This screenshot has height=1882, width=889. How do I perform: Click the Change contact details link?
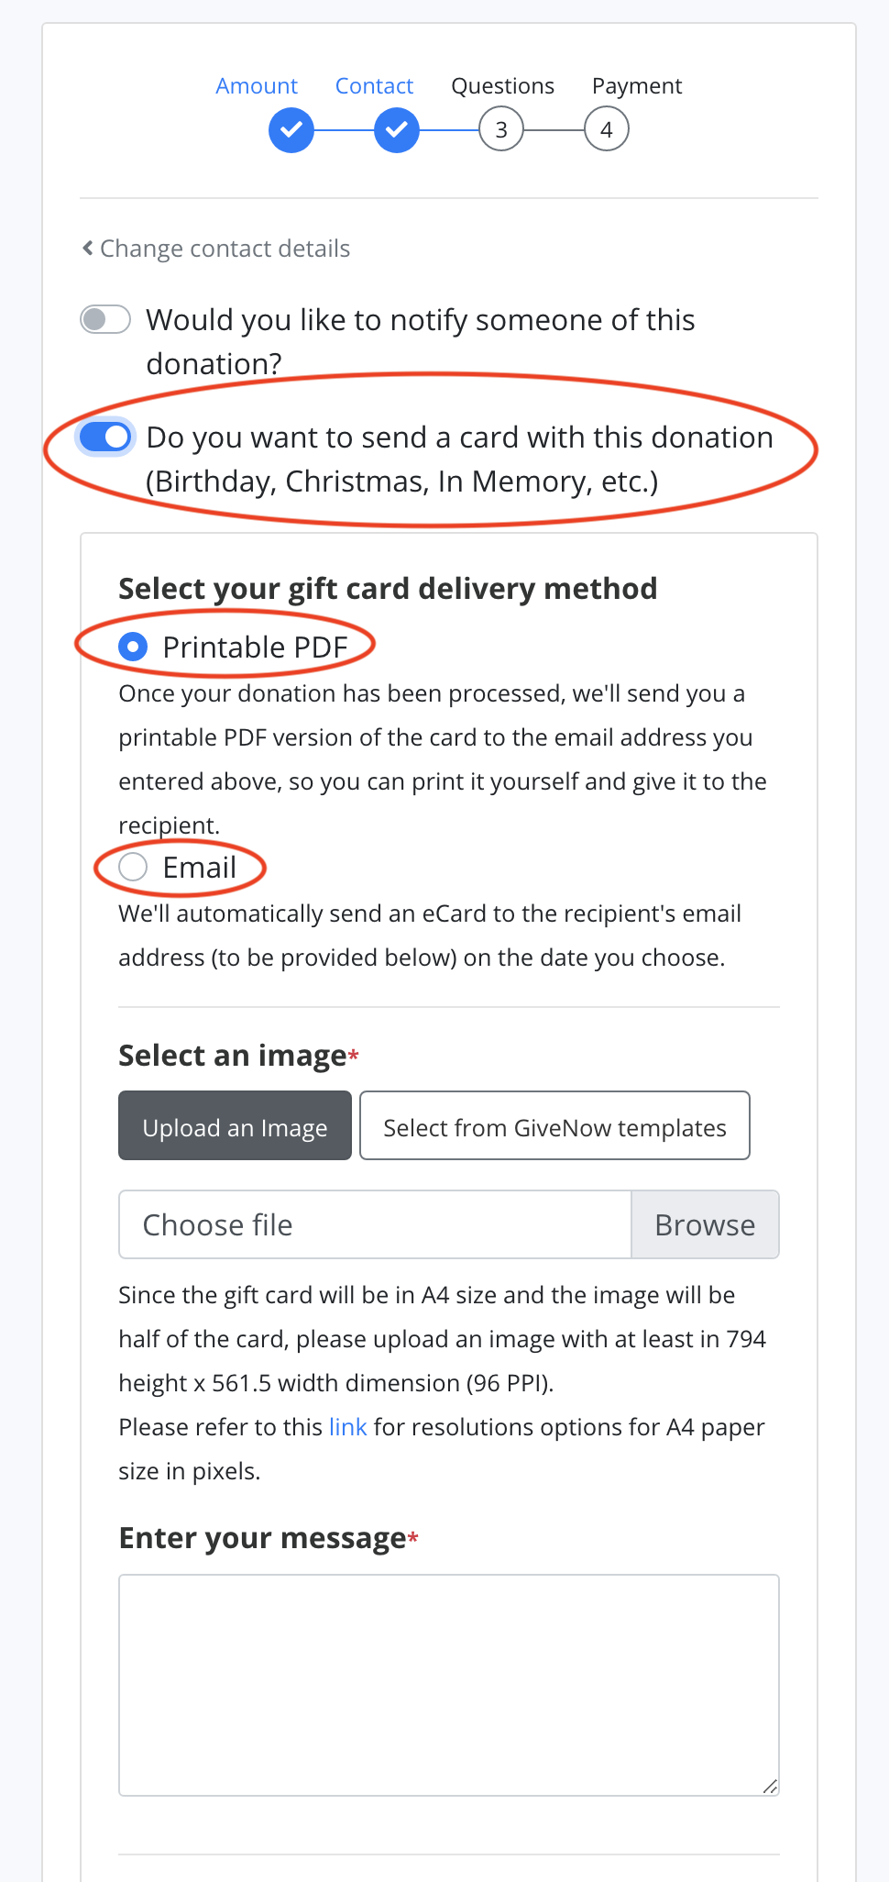pos(225,248)
